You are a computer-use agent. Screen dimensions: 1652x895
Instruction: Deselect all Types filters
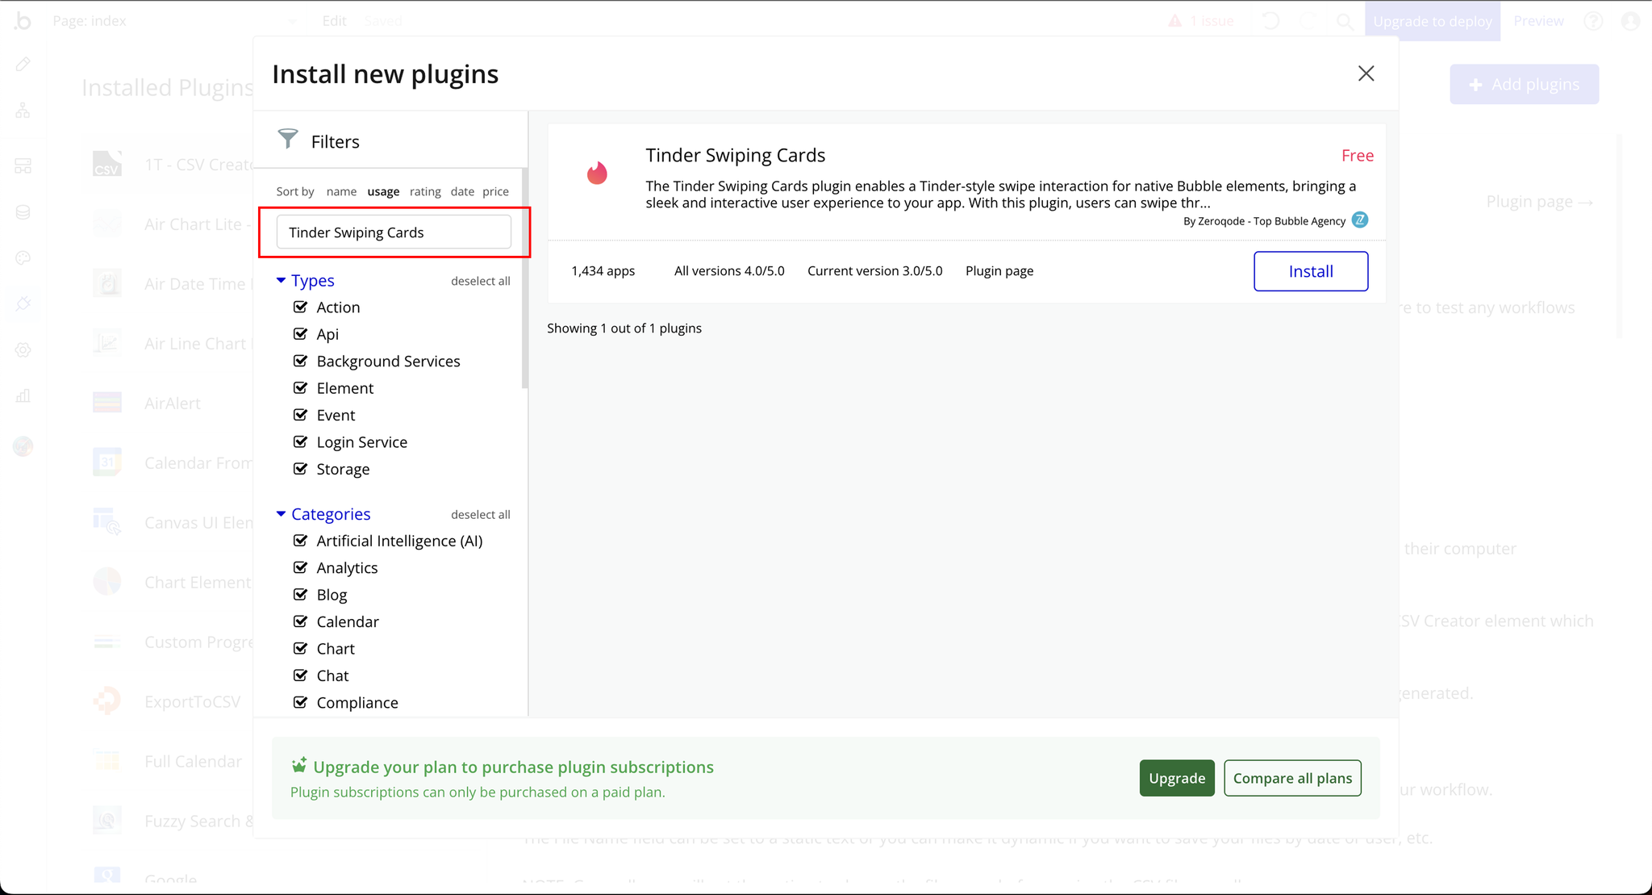481,281
